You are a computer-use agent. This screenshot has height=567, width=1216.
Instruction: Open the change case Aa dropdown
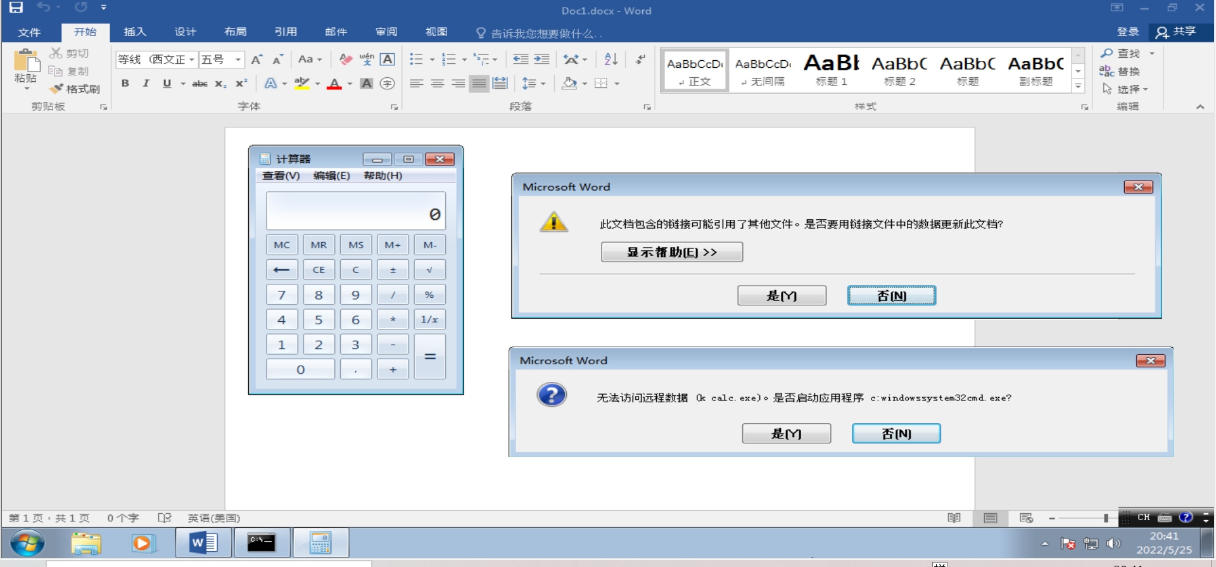coord(310,60)
